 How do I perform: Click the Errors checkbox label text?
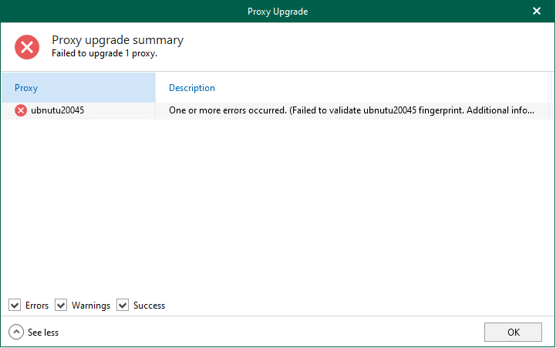pyautogui.click(x=37, y=306)
